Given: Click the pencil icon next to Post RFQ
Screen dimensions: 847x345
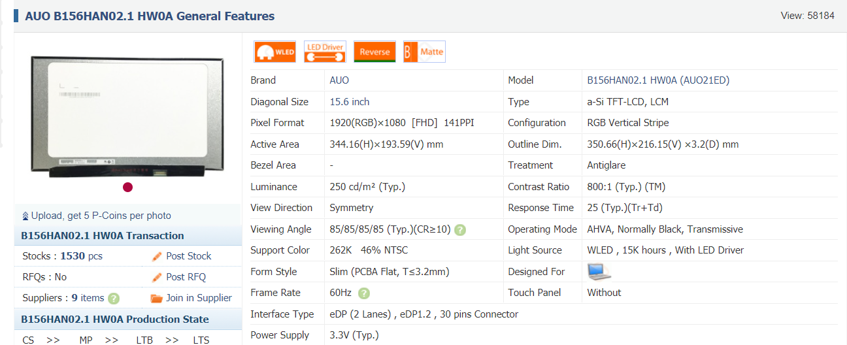Looking at the screenshot, I should pyautogui.click(x=157, y=277).
